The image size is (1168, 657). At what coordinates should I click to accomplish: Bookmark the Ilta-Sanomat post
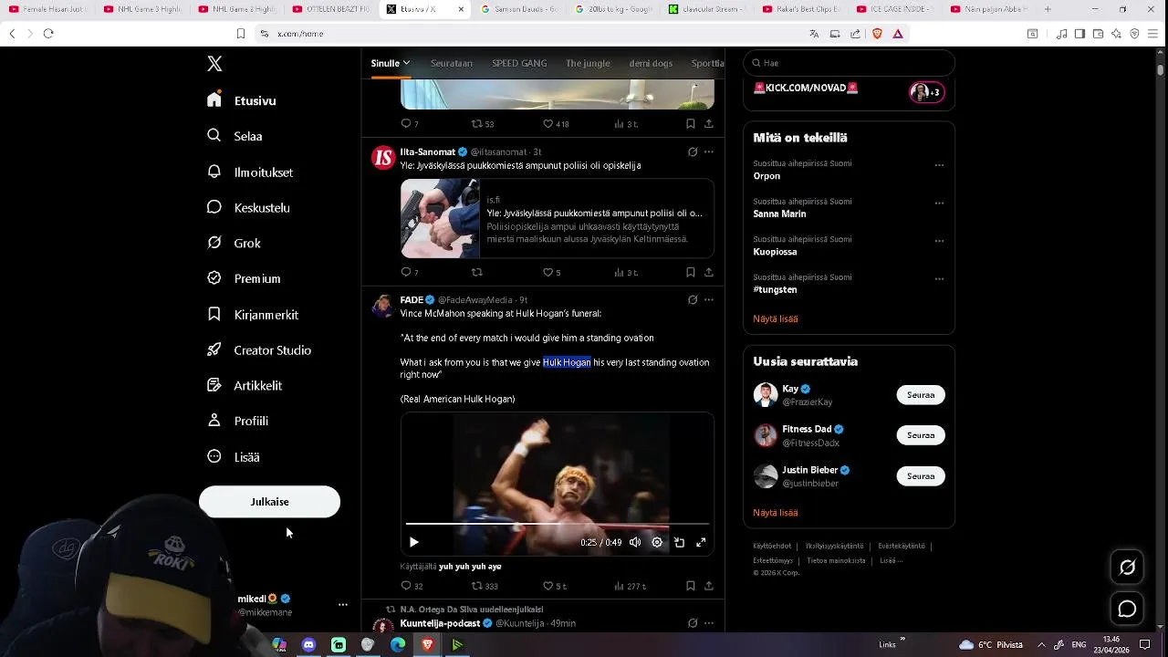click(x=690, y=272)
